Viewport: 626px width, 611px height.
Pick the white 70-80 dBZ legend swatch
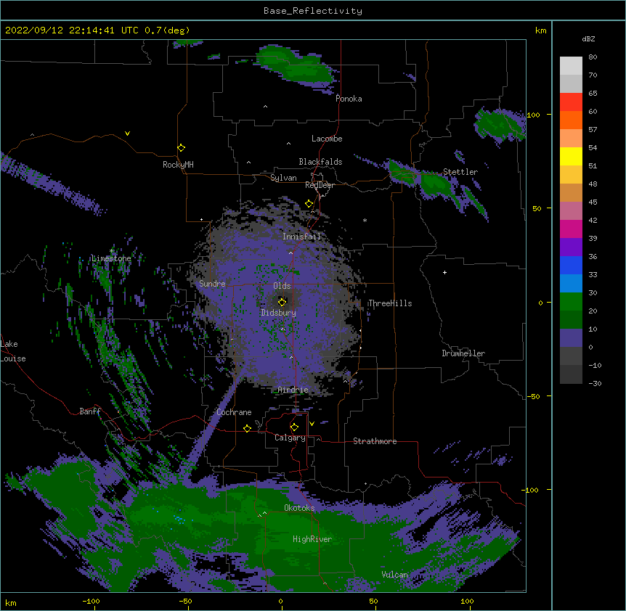(571, 66)
